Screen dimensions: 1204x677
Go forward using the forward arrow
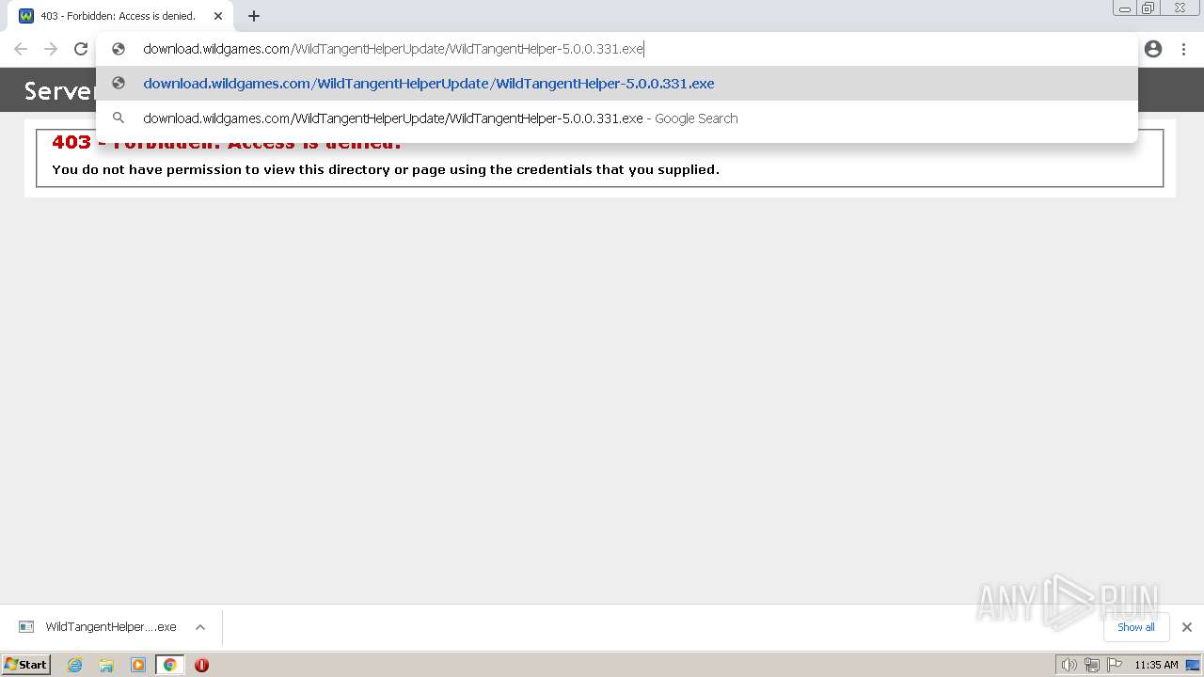(x=51, y=49)
